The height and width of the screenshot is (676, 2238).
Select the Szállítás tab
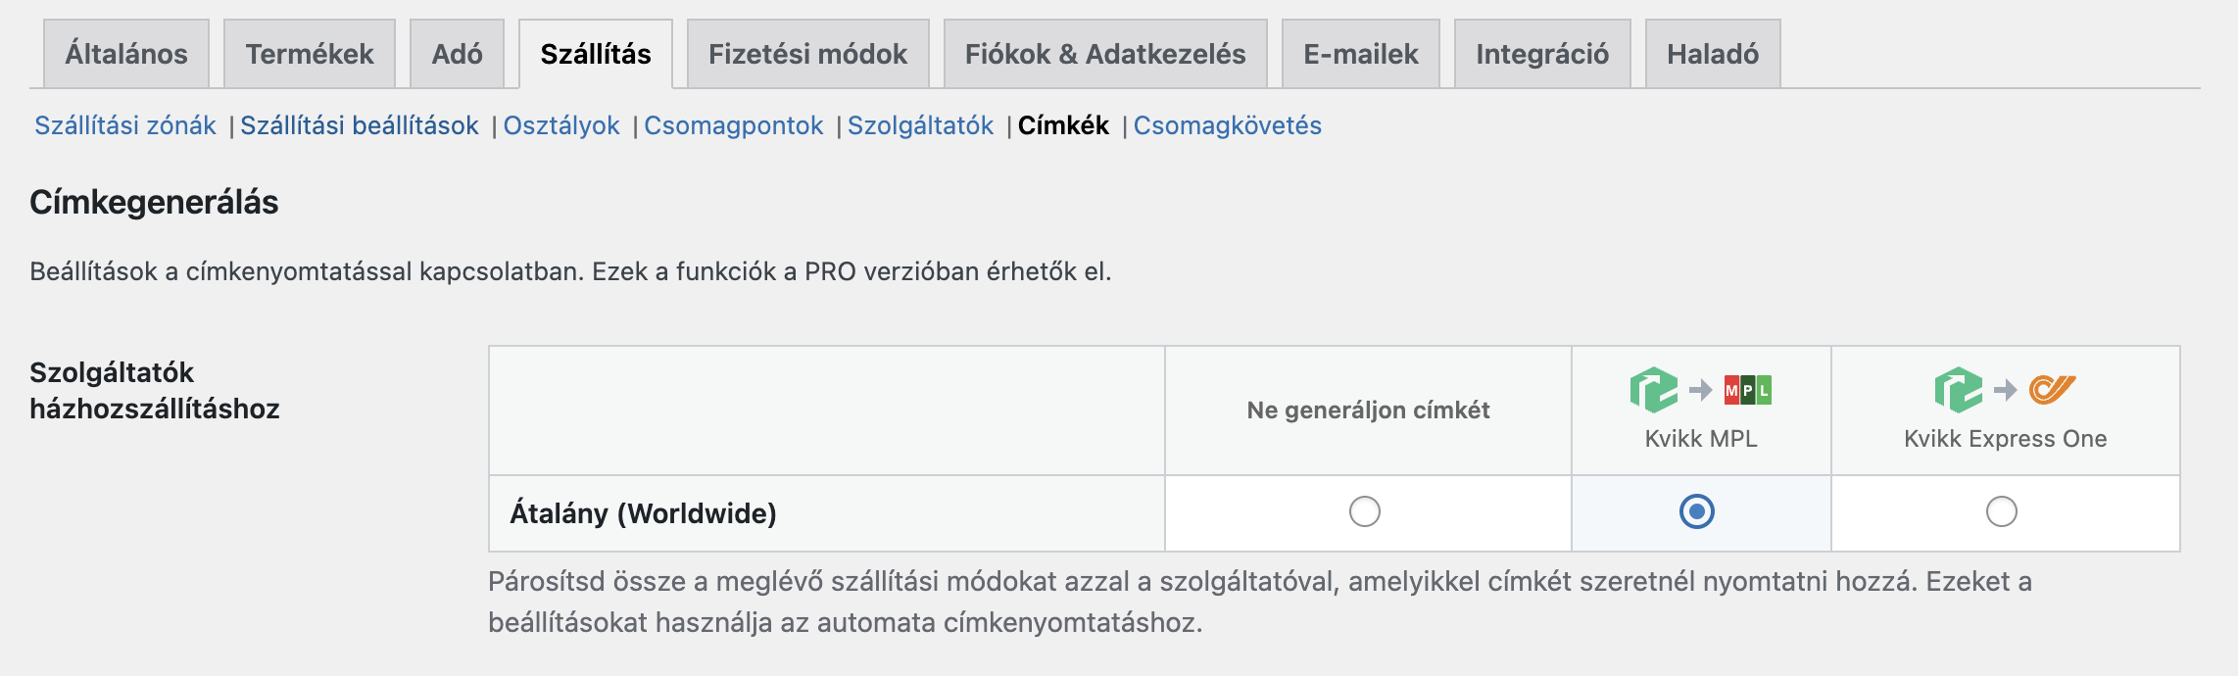coord(596,54)
